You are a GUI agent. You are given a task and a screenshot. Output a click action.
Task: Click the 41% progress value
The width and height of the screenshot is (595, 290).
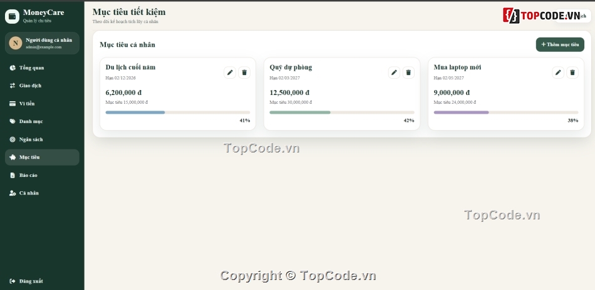[245, 121]
